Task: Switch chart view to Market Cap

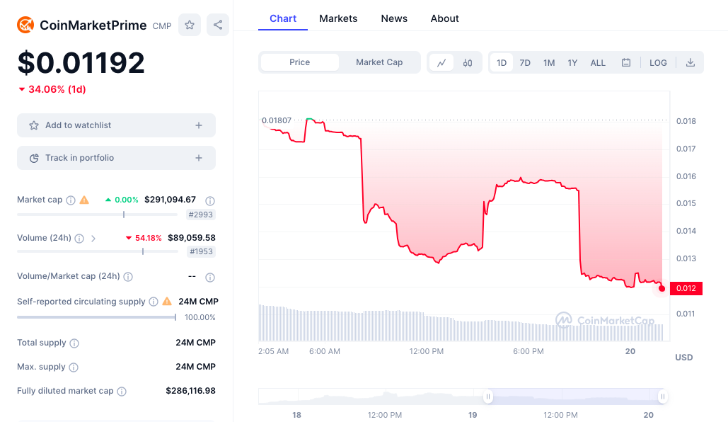Action: tap(379, 62)
